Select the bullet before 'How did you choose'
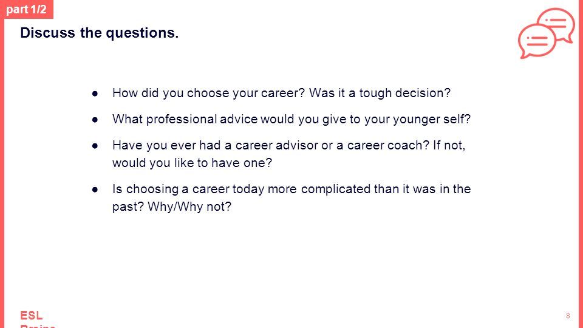The height and width of the screenshot is (328, 583). tap(95, 94)
